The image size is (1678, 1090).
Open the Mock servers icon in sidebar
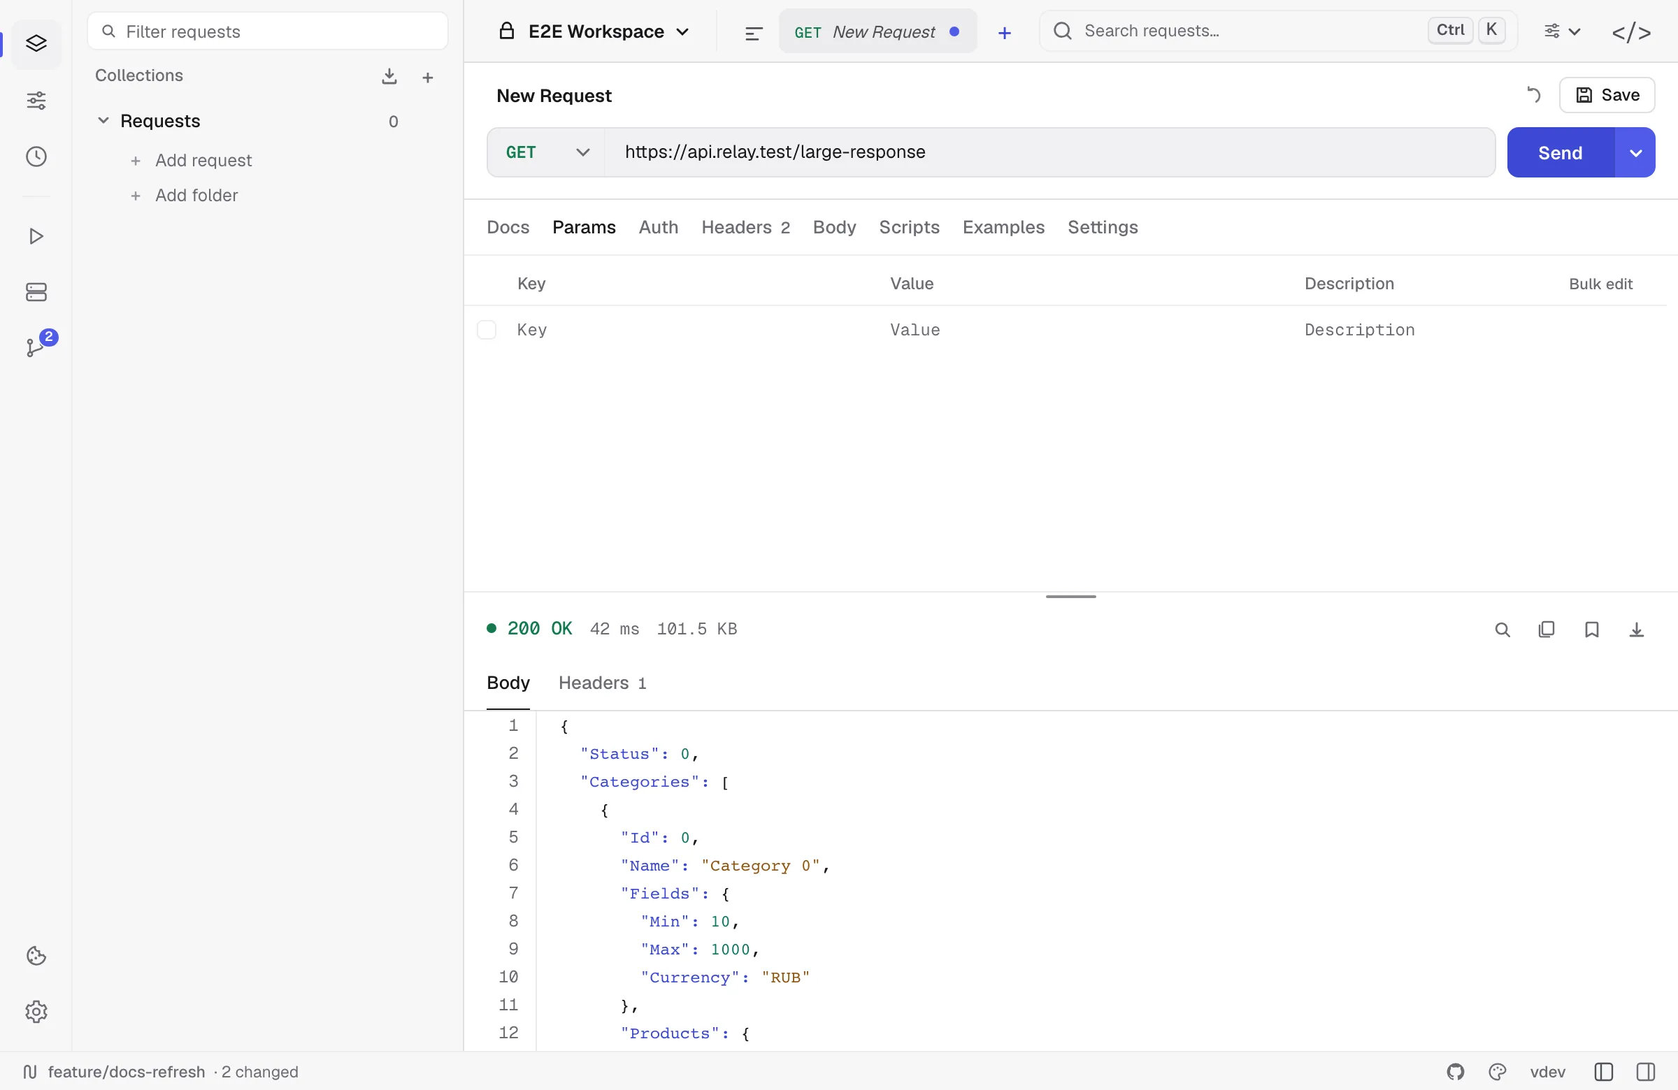coord(36,291)
